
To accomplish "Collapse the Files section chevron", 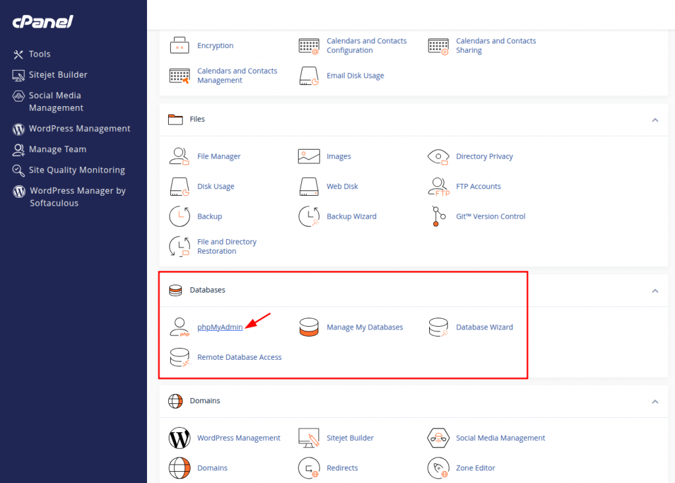I will pyautogui.click(x=655, y=120).
